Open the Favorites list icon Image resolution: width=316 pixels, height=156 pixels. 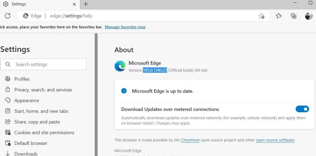coord(279,16)
